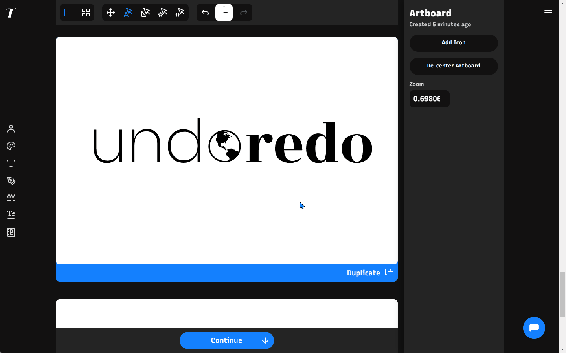The height and width of the screenshot is (353, 566).
Task: Switch to grid layout view
Action: tap(86, 13)
